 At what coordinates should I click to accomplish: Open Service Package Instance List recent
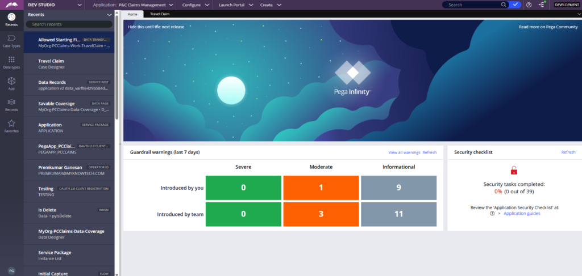69,255
